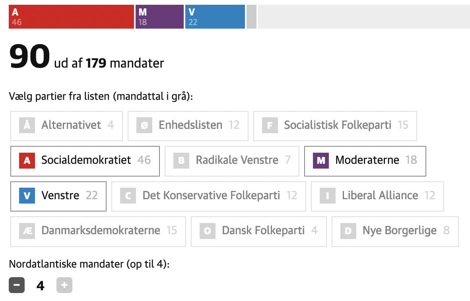
Task: Select the Liberal Alliance party
Action: tap(377, 196)
